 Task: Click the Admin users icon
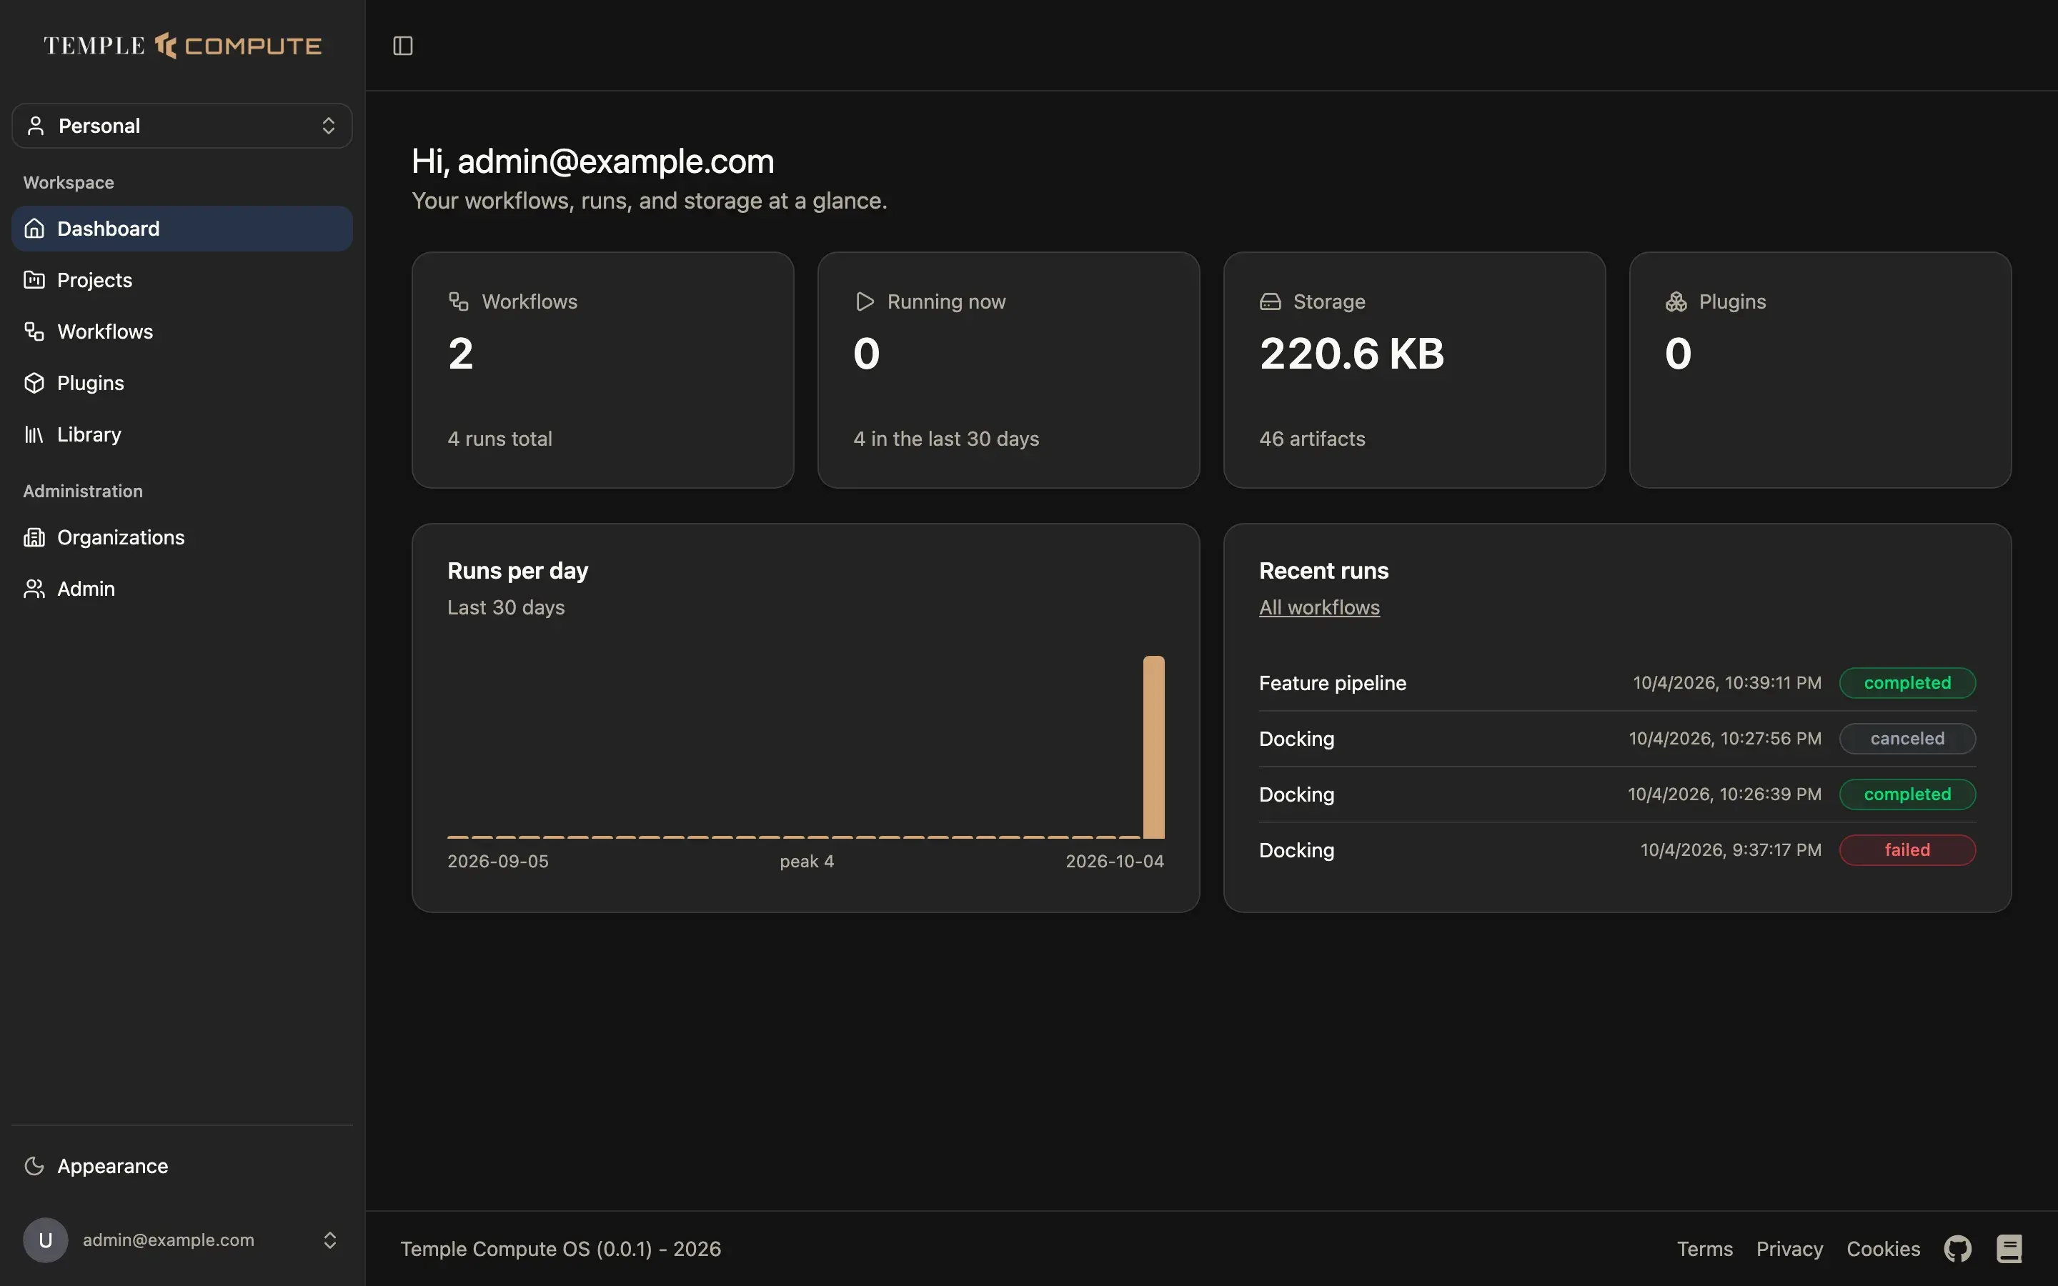click(x=34, y=589)
